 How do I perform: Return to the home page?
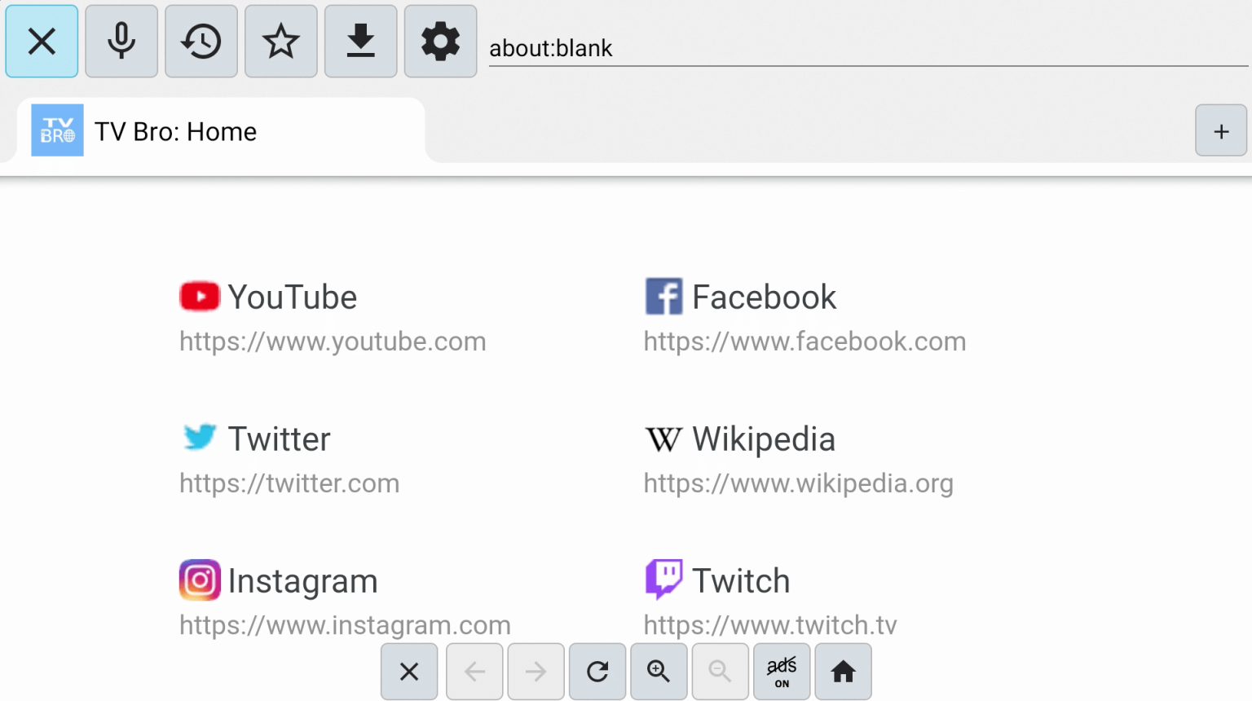pyautogui.click(x=843, y=672)
